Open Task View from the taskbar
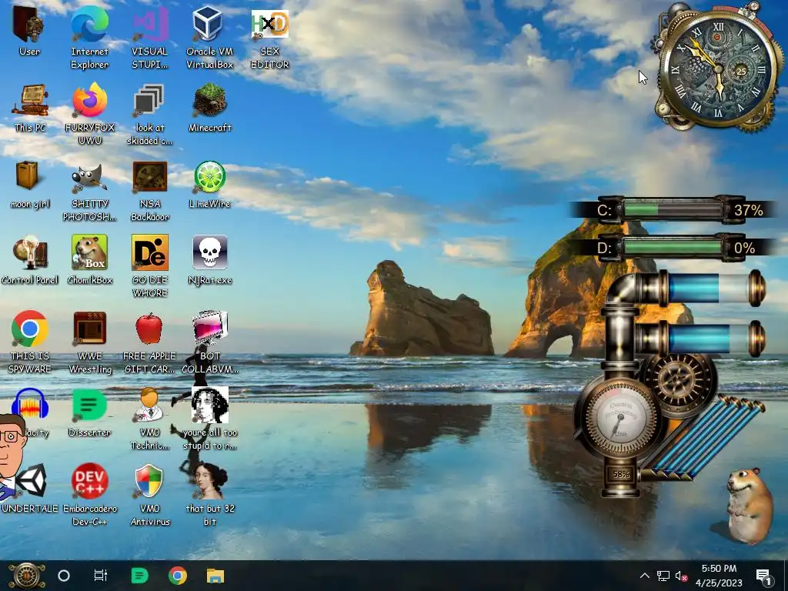Viewport: 788px width, 591px height. (x=101, y=576)
